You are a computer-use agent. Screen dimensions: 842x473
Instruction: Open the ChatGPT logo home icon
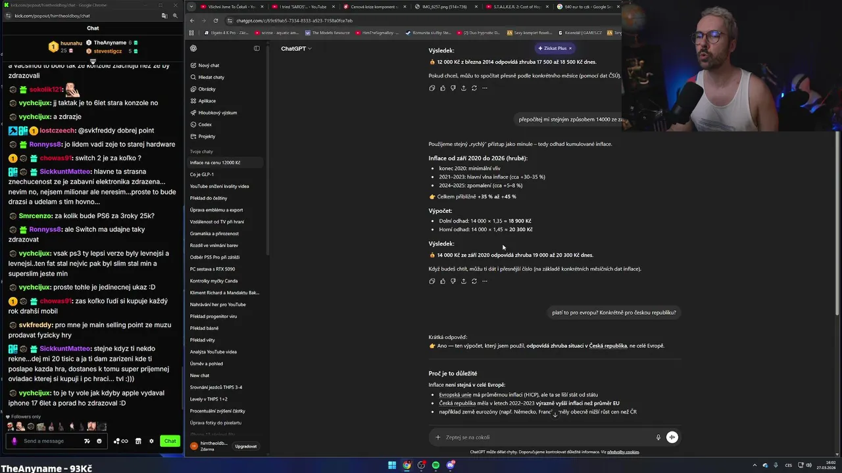pos(193,48)
